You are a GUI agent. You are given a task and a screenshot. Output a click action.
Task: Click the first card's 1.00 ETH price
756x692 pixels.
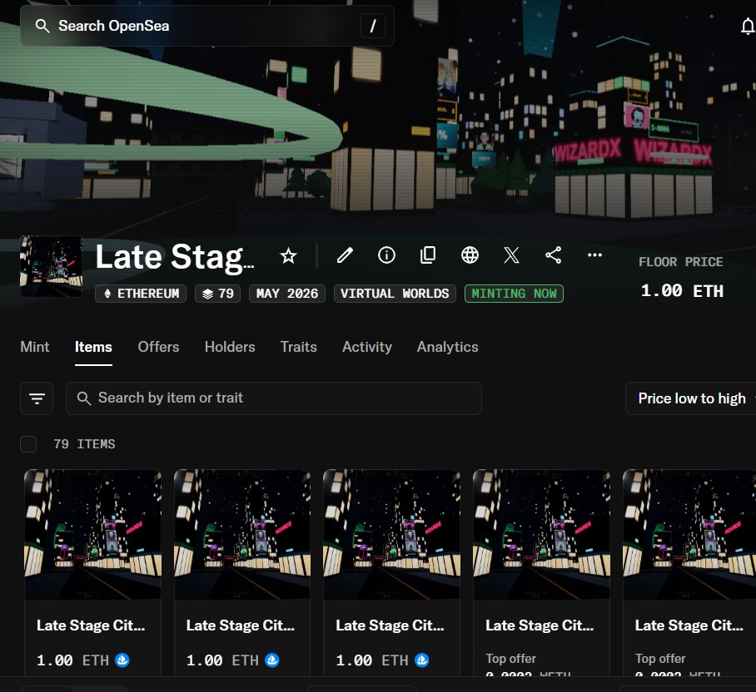72,660
